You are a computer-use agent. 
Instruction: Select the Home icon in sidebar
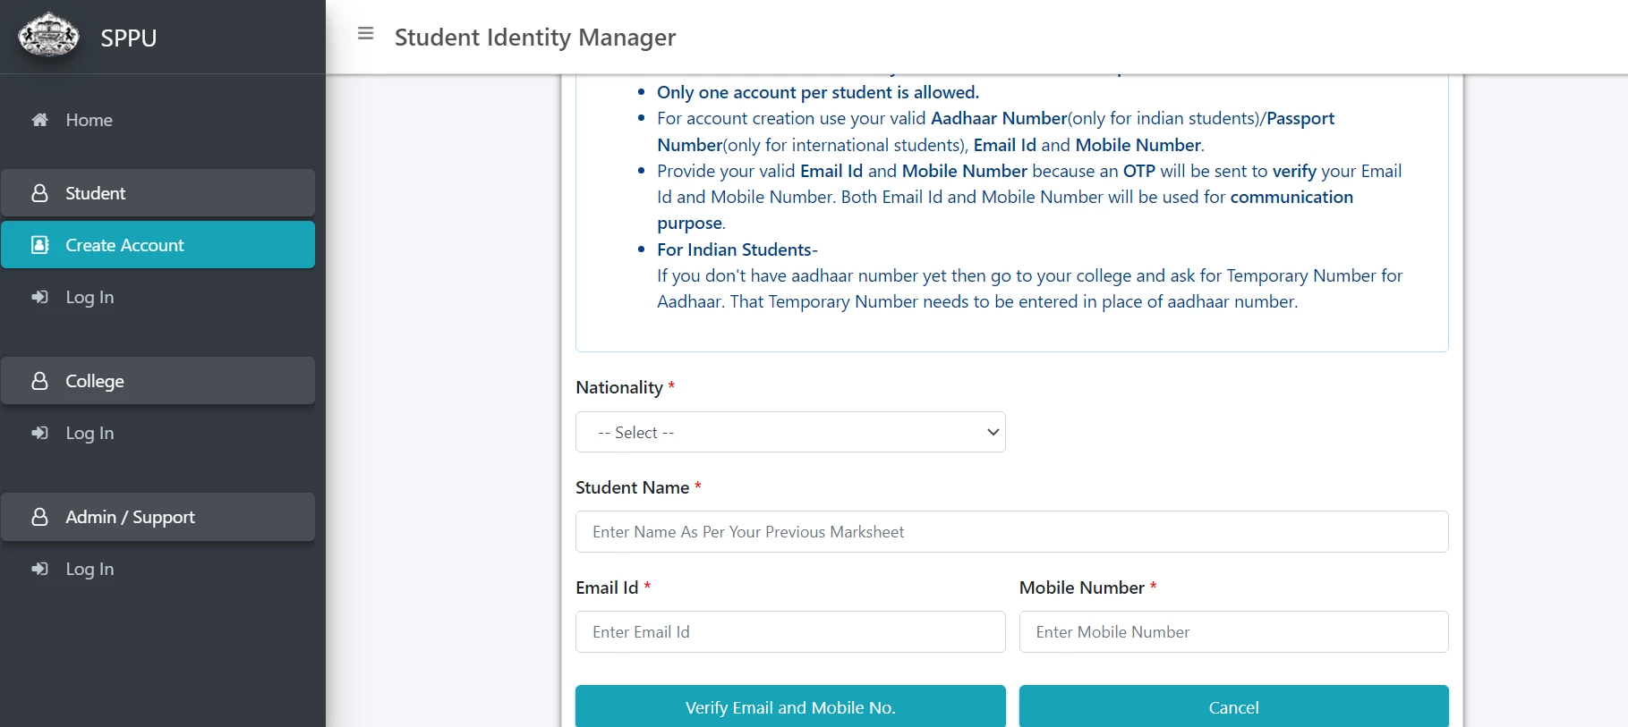tap(38, 120)
